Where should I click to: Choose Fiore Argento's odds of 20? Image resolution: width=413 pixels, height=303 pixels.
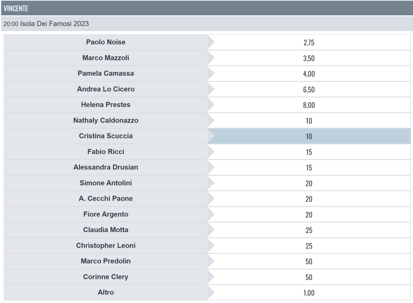[309, 214]
